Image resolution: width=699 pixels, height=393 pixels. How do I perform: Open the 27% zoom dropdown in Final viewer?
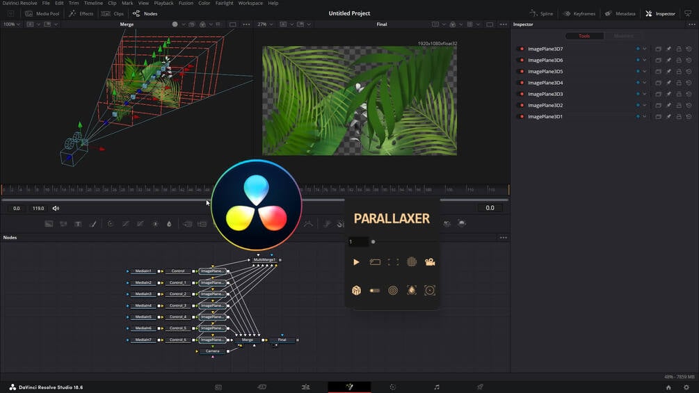pos(264,24)
